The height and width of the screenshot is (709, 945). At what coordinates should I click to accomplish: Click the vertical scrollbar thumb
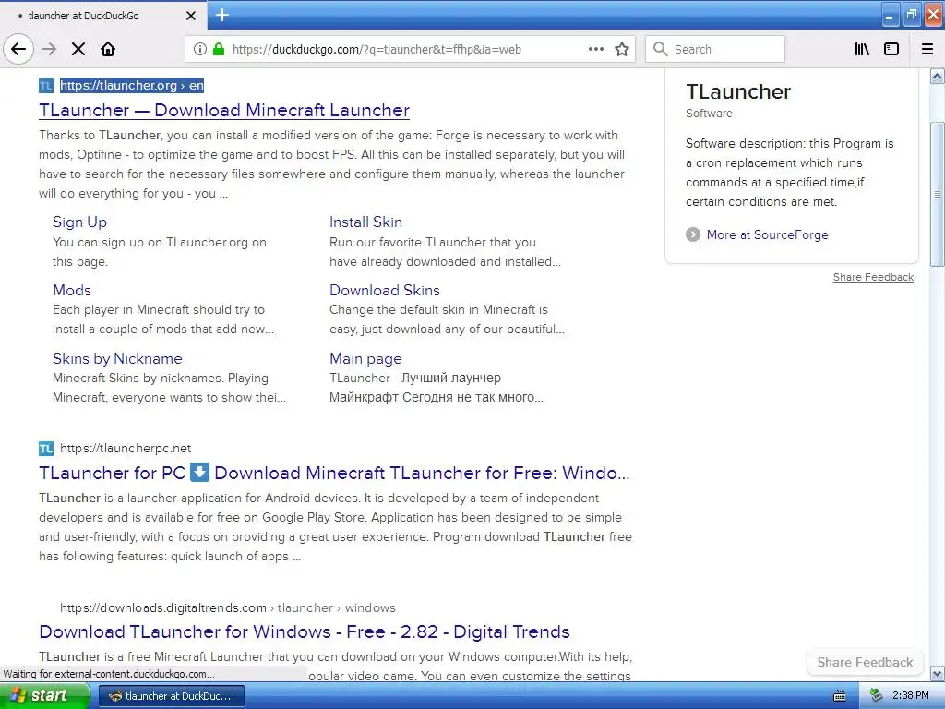point(938,194)
